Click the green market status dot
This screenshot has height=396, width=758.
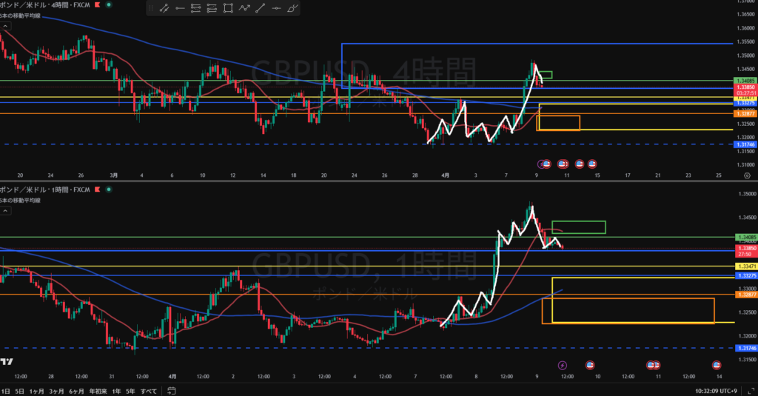(109, 4)
